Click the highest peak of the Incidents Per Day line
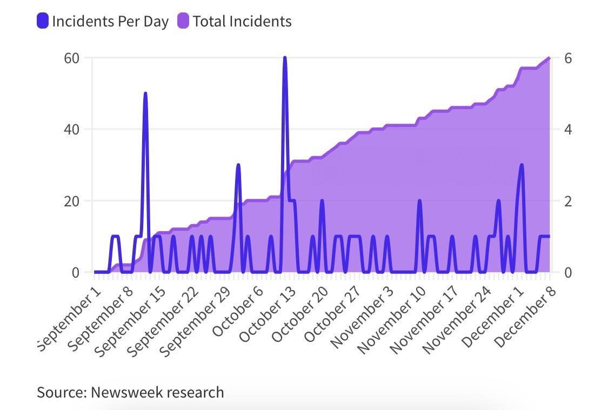 pos(285,58)
